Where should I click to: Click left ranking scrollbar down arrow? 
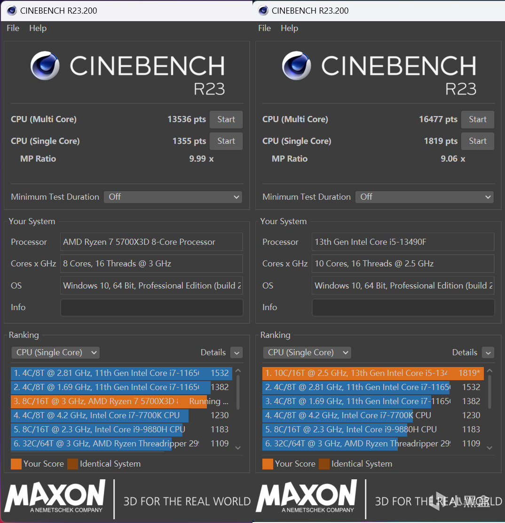pos(238,448)
